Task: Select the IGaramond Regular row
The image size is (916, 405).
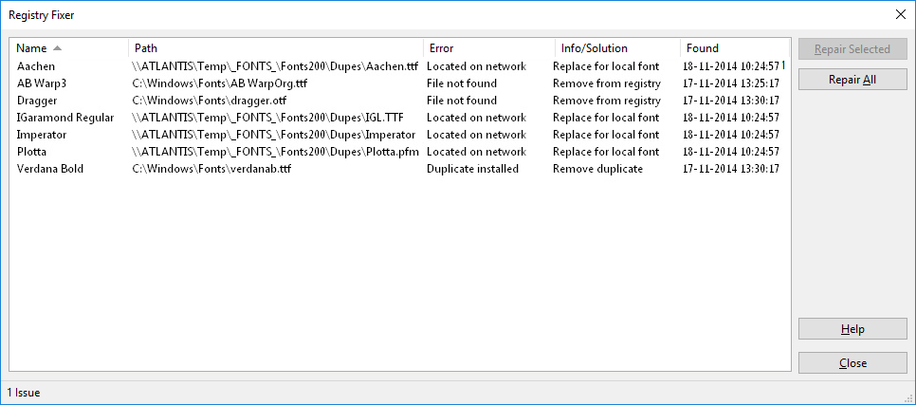Action: (399, 118)
